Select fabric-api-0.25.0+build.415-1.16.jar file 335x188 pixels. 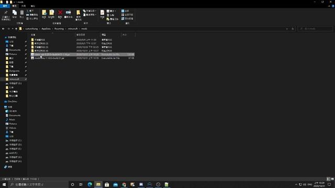tap(83, 54)
